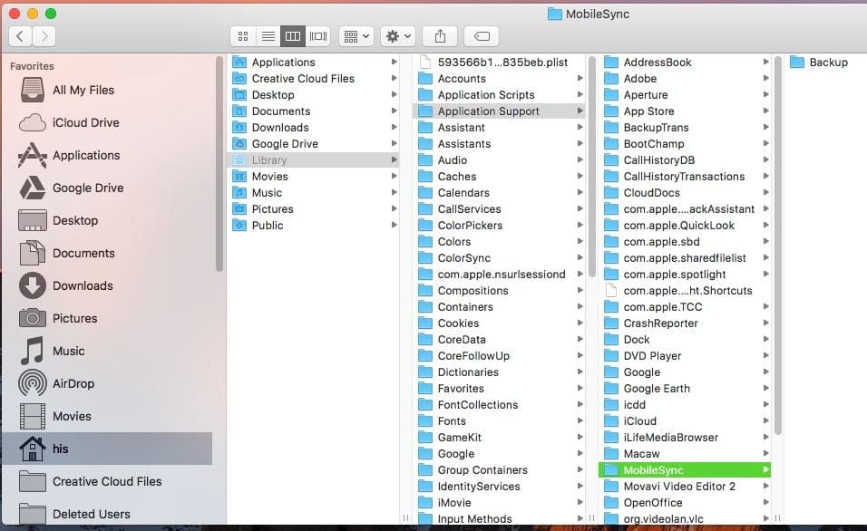The width and height of the screenshot is (867, 531).
Task: Select the 593566b1...835beb.plist file
Action: (x=499, y=63)
